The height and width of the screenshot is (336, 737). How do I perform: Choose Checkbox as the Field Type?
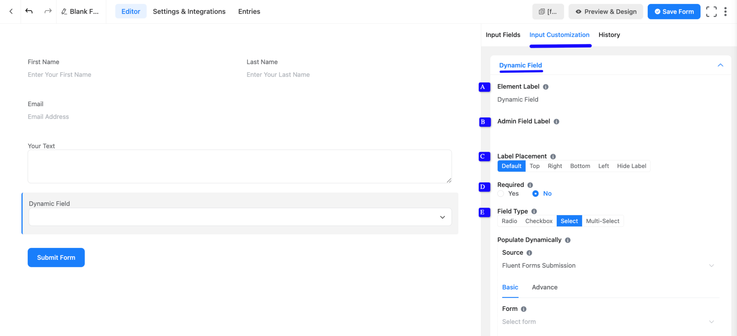point(538,221)
